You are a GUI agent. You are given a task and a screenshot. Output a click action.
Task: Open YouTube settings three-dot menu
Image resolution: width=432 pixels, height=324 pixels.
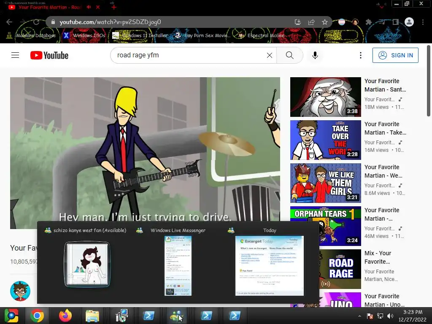coord(360,55)
